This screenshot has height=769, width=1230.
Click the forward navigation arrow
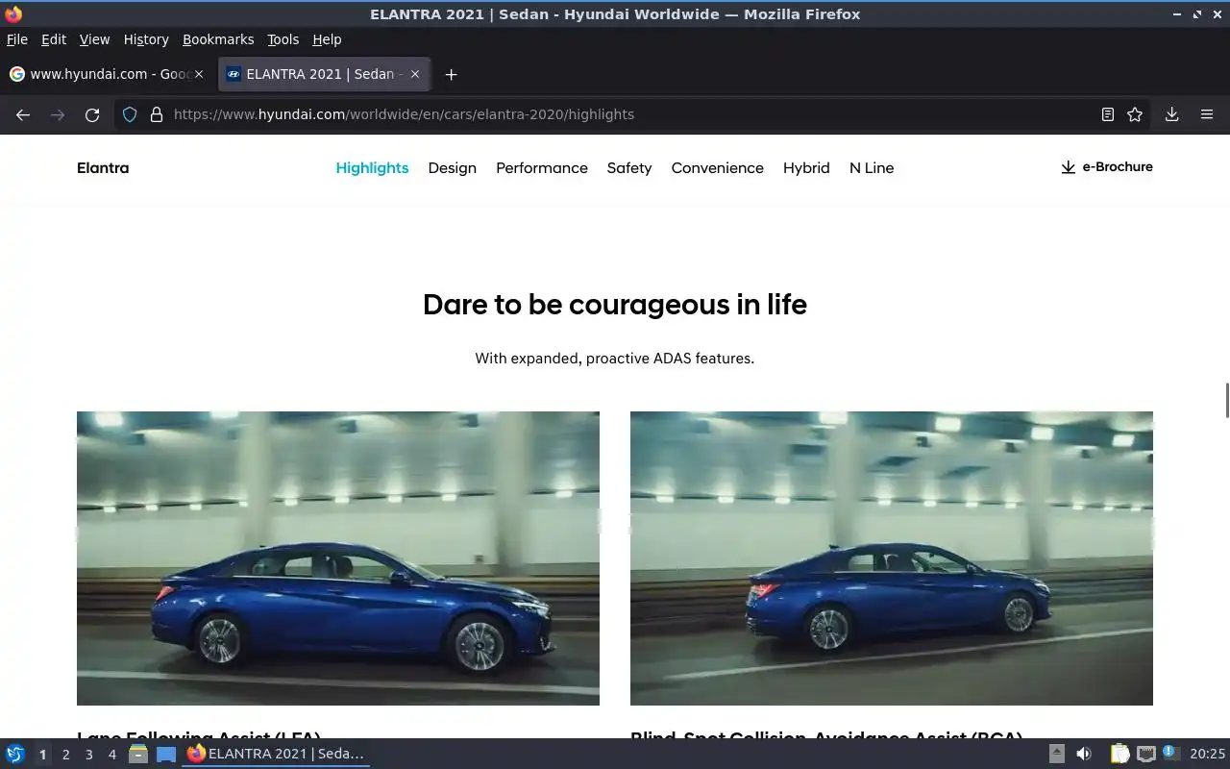pyautogui.click(x=58, y=114)
